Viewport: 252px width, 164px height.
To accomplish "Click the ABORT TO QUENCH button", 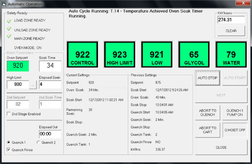I will tap(207, 112).
